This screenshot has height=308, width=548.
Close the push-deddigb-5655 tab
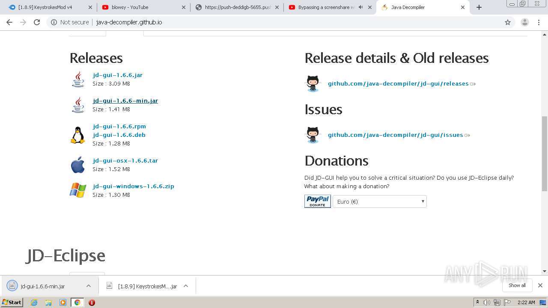coord(277,7)
